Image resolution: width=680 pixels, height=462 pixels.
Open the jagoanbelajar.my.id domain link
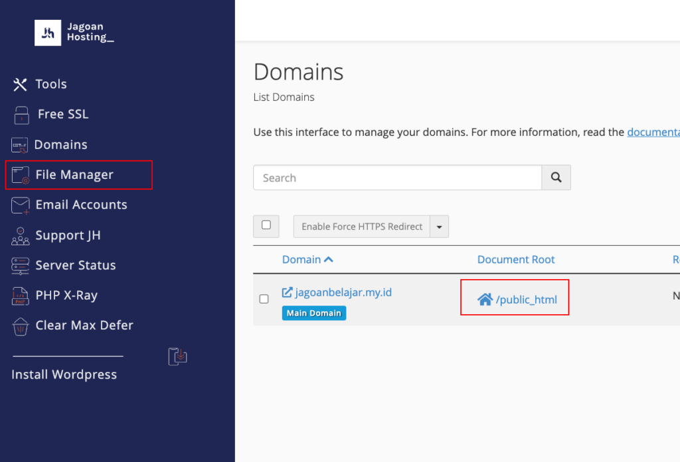[x=343, y=292]
